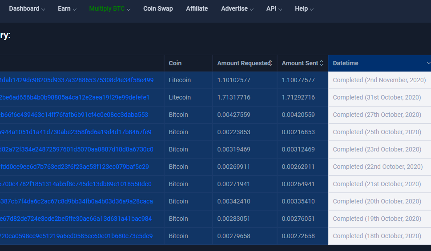Expand the Dashboard dropdown menu

[27, 9]
